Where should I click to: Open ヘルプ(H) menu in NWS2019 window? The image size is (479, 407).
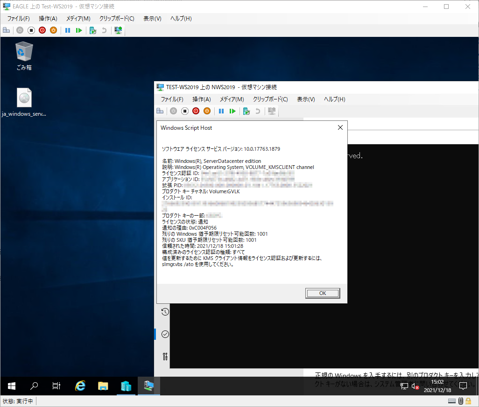pyautogui.click(x=334, y=99)
